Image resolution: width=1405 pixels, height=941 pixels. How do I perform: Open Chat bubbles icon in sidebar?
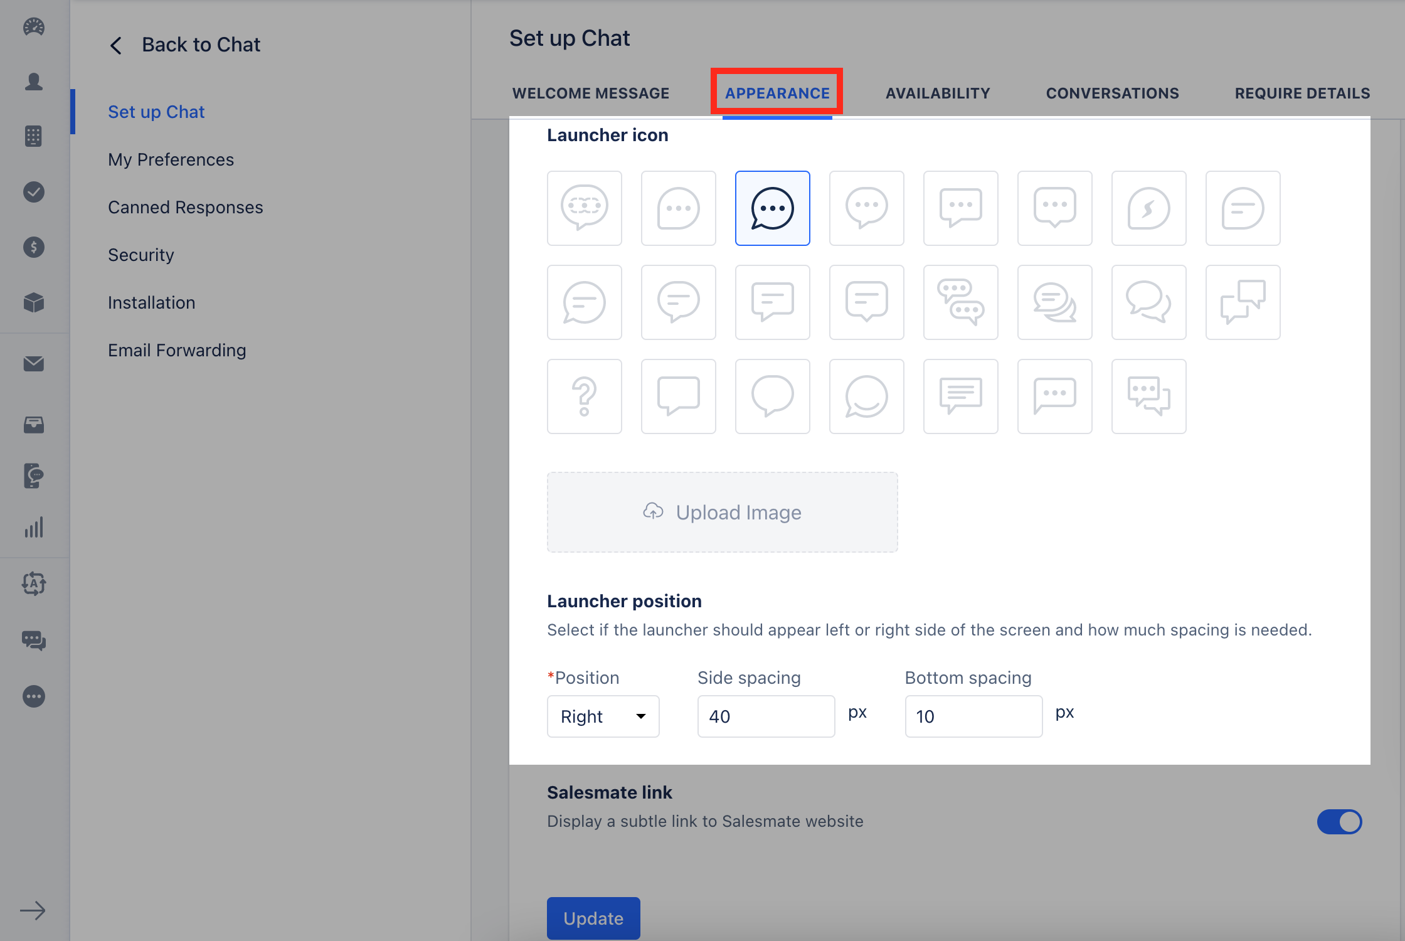[34, 641]
